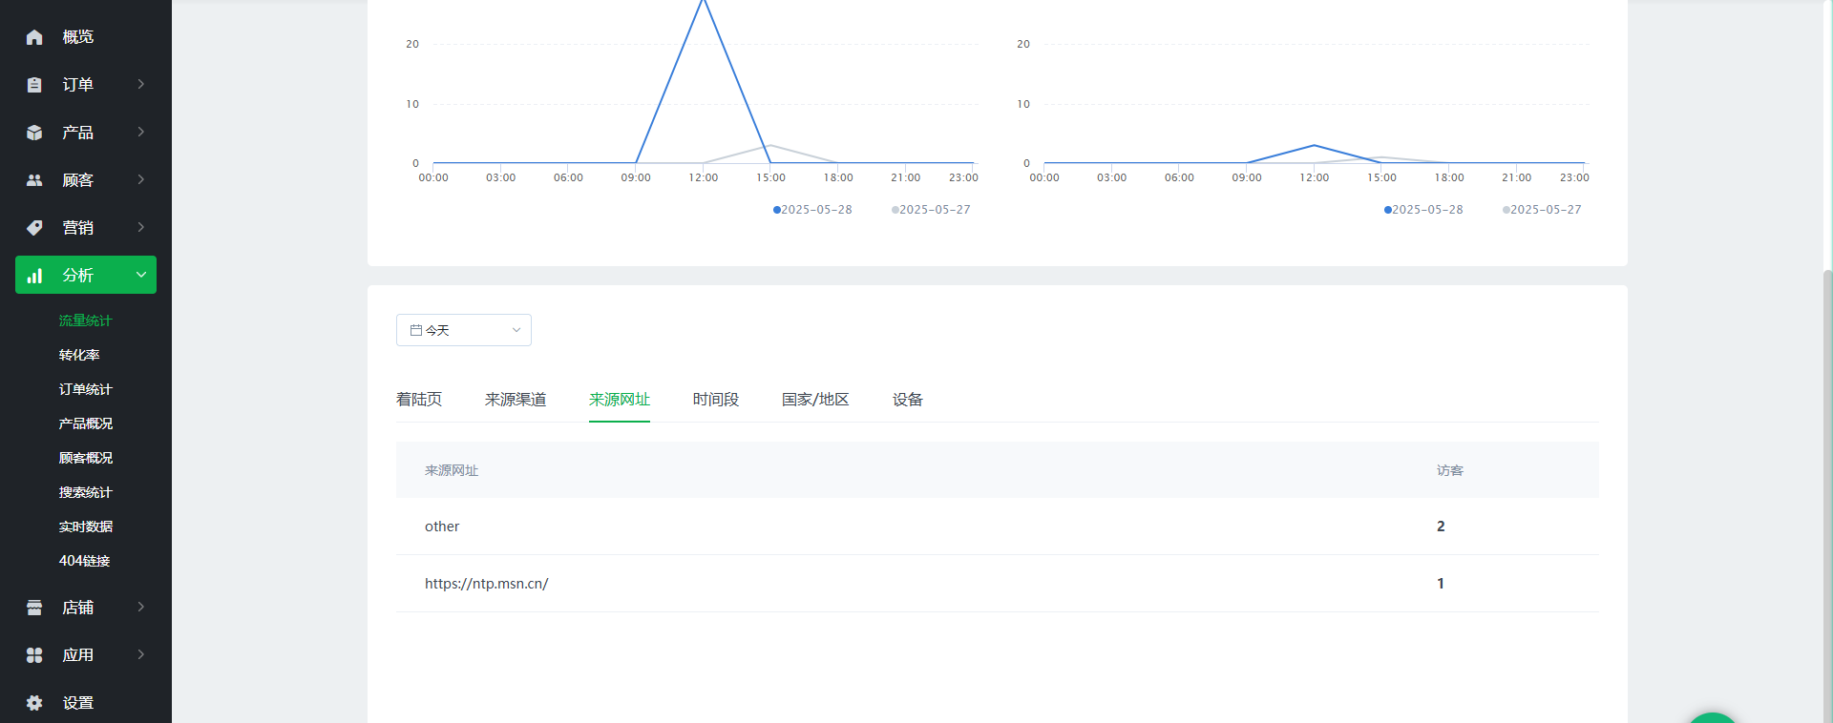
Task: Select 搜索统计 submenu item
Action: click(x=85, y=492)
